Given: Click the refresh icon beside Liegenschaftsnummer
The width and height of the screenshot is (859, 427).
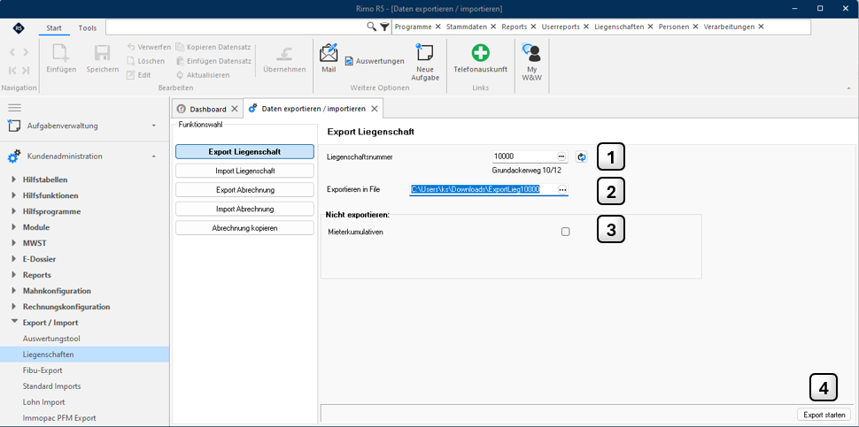Looking at the screenshot, I should point(582,156).
